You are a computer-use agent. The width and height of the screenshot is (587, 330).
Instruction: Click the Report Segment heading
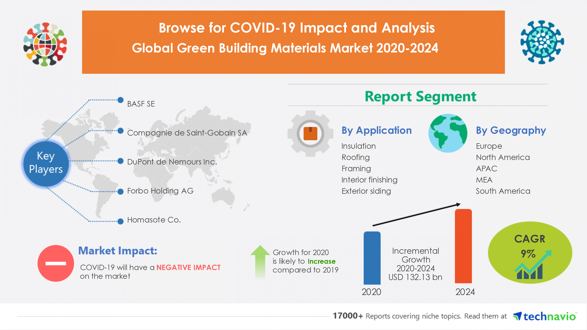click(420, 96)
